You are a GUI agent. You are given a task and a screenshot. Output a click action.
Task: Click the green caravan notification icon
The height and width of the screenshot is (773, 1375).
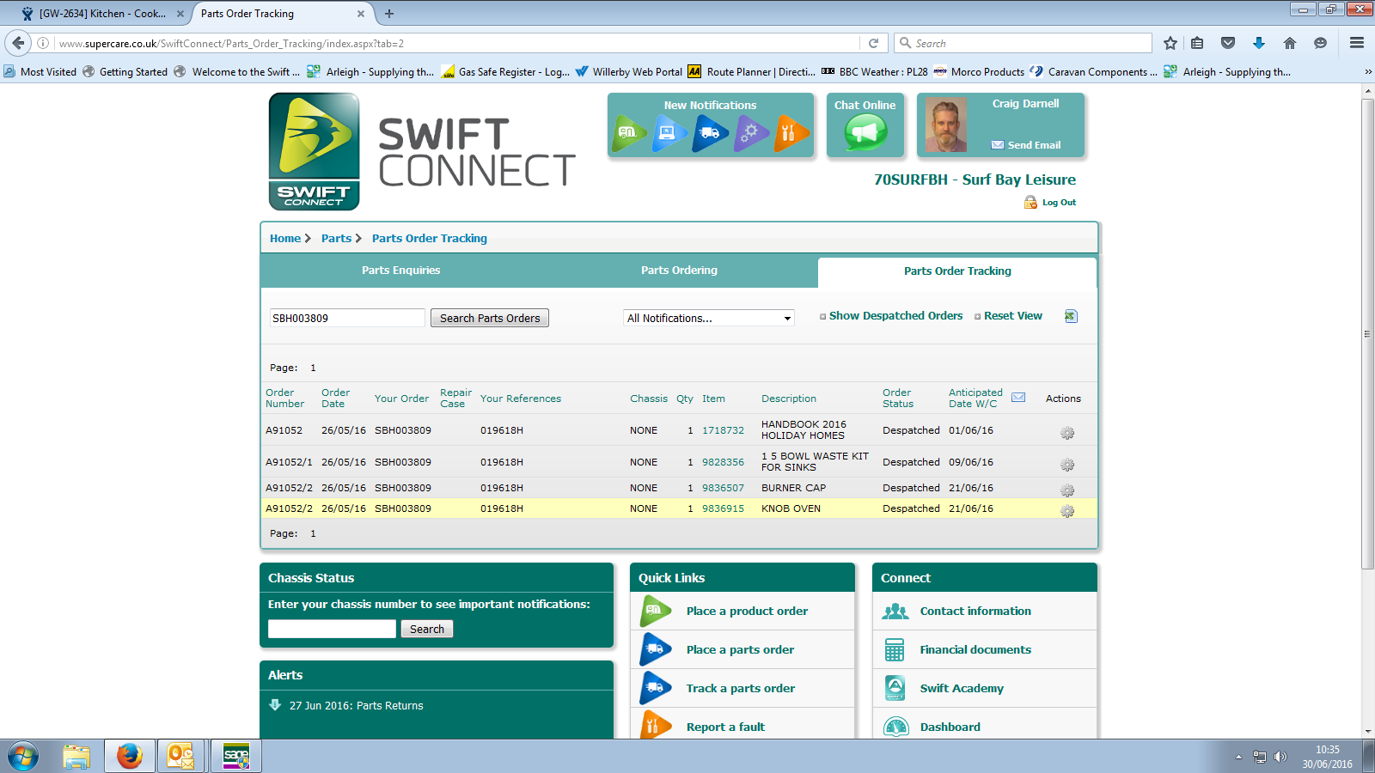click(x=628, y=133)
